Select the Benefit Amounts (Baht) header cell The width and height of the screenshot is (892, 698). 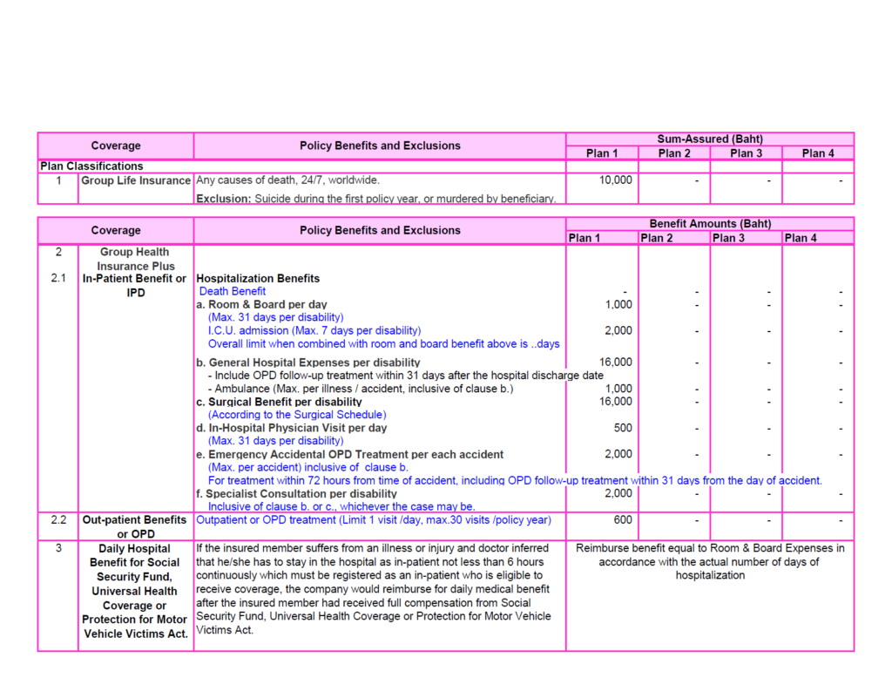coord(710,224)
